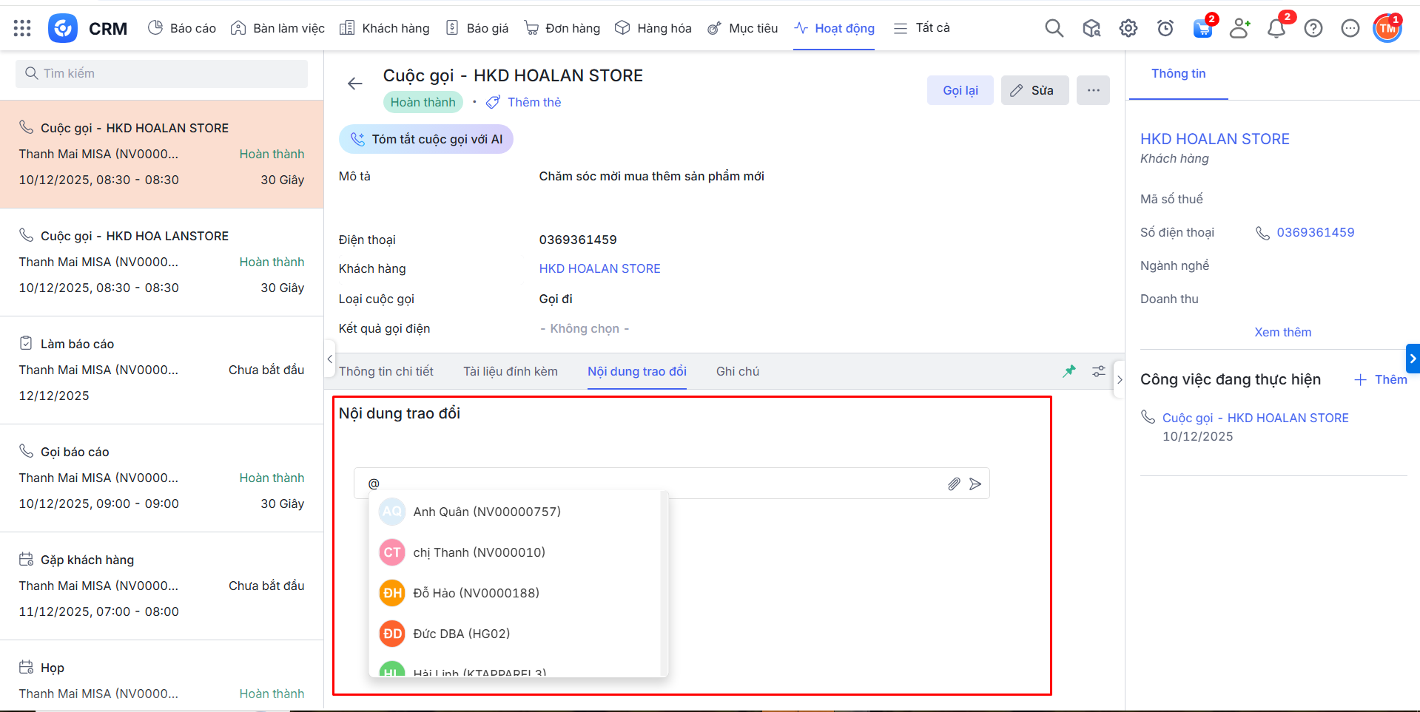Switch to Tài liệu đính kèm tab

pos(510,371)
